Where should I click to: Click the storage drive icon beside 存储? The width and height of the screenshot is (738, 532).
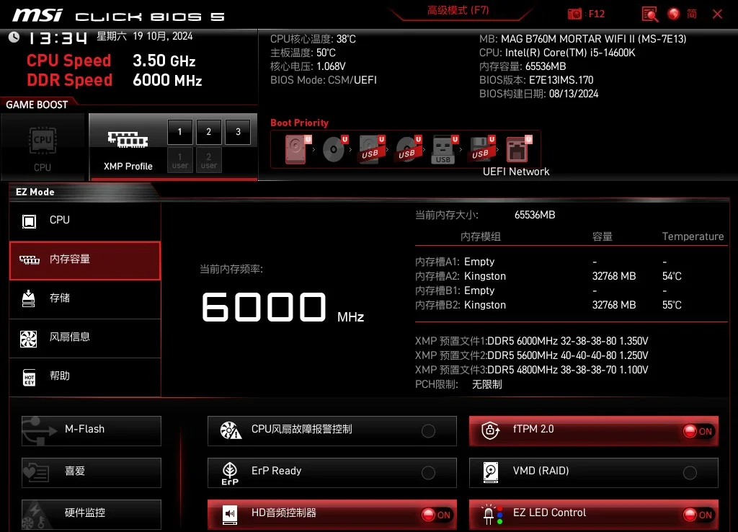[x=29, y=298]
